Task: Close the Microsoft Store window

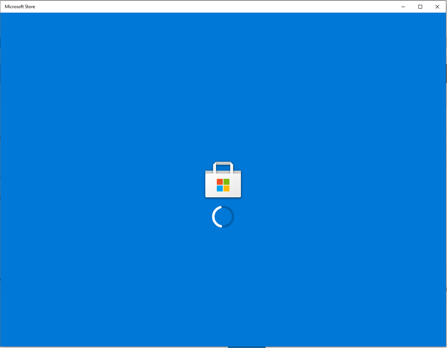Action: pos(437,7)
